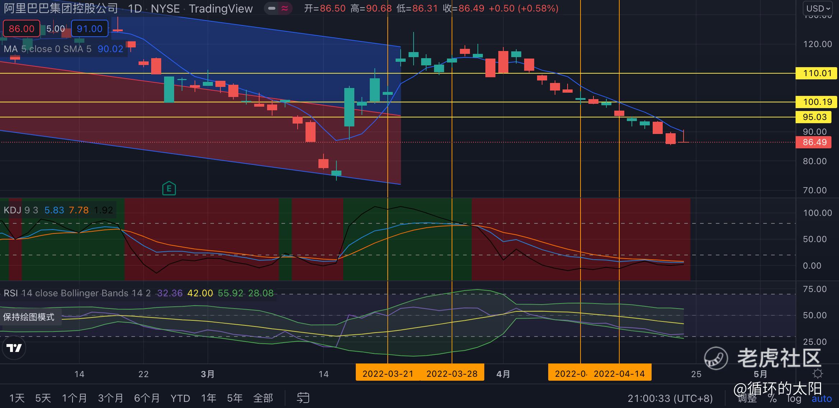Select the 3个月 time range
This screenshot has height=408, width=839.
pos(111,398)
